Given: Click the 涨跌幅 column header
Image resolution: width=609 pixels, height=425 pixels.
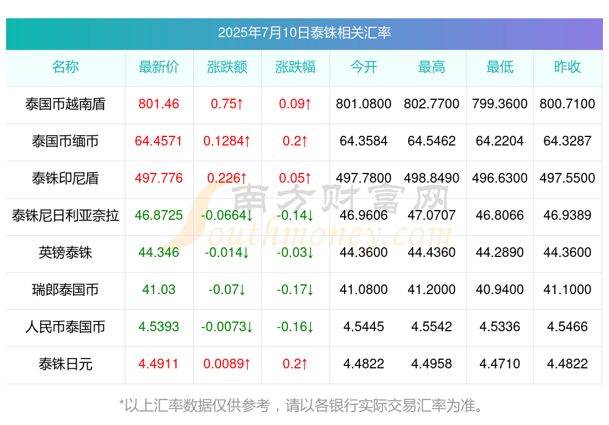Looking at the screenshot, I should 295,67.
